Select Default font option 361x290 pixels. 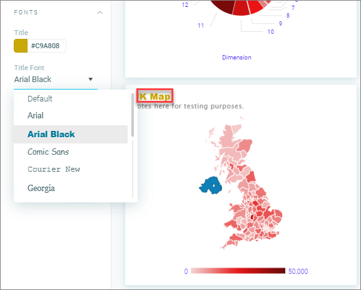coord(71,99)
